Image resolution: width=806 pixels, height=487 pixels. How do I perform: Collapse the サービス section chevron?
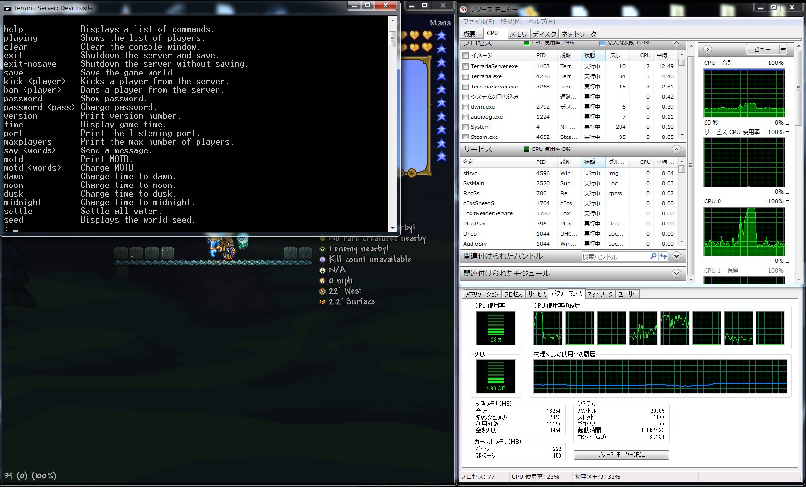pyautogui.click(x=676, y=149)
